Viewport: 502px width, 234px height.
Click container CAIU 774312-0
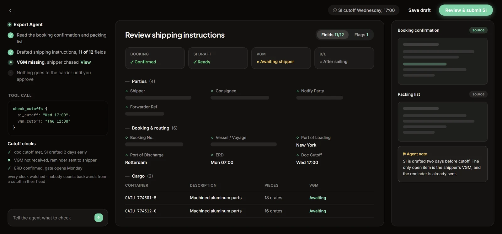[141, 211]
